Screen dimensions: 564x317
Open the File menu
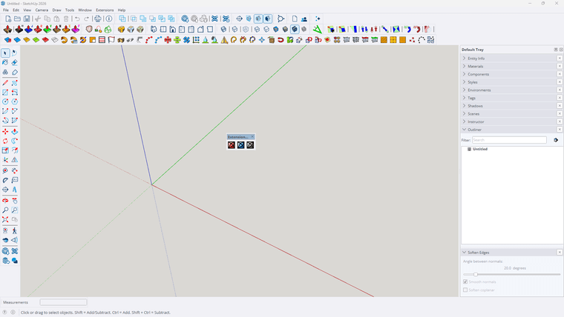(6, 10)
